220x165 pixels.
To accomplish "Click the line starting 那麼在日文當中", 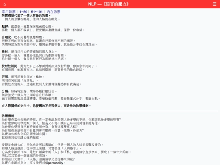I will pyautogui.click(x=38, y=159).
